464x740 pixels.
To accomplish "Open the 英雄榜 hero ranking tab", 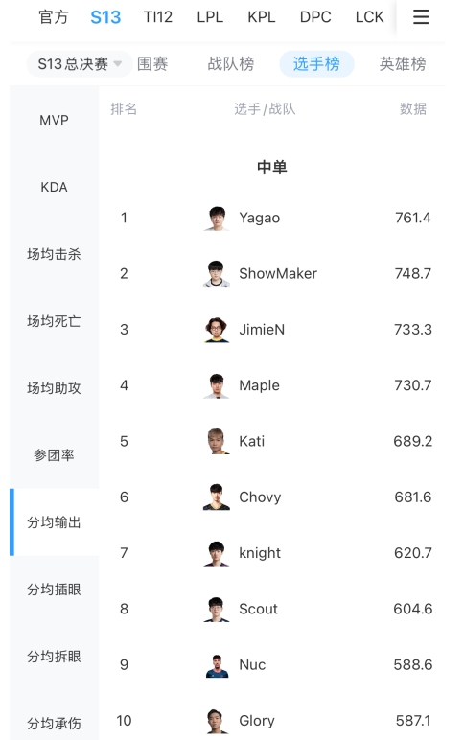I will (x=403, y=63).
